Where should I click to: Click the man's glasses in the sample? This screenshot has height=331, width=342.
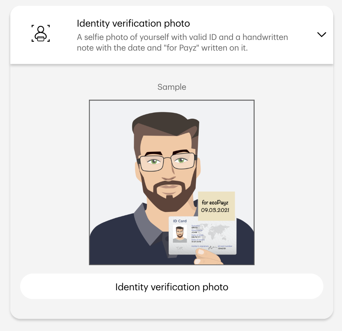[167, 162]
